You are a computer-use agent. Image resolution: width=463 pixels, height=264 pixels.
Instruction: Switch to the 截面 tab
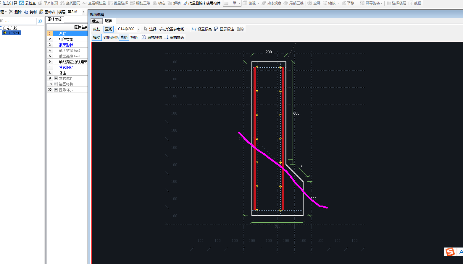click(96, 21)
